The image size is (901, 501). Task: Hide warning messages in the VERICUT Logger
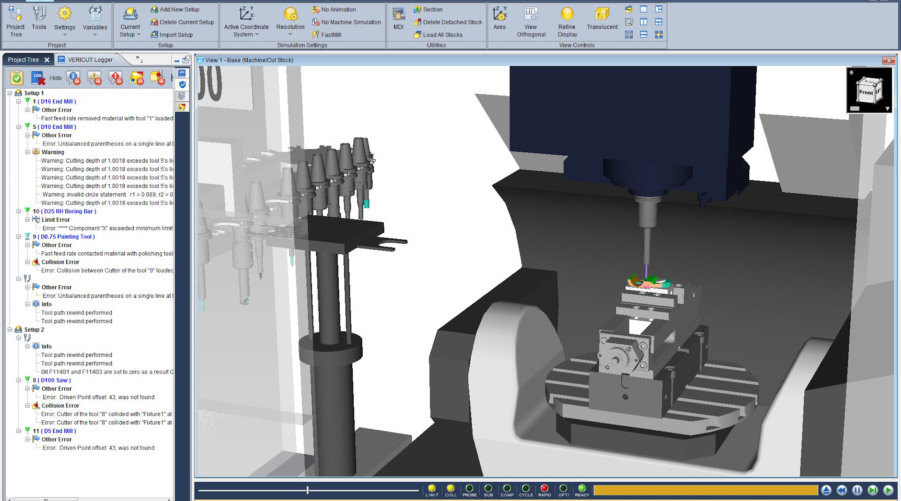94,77
